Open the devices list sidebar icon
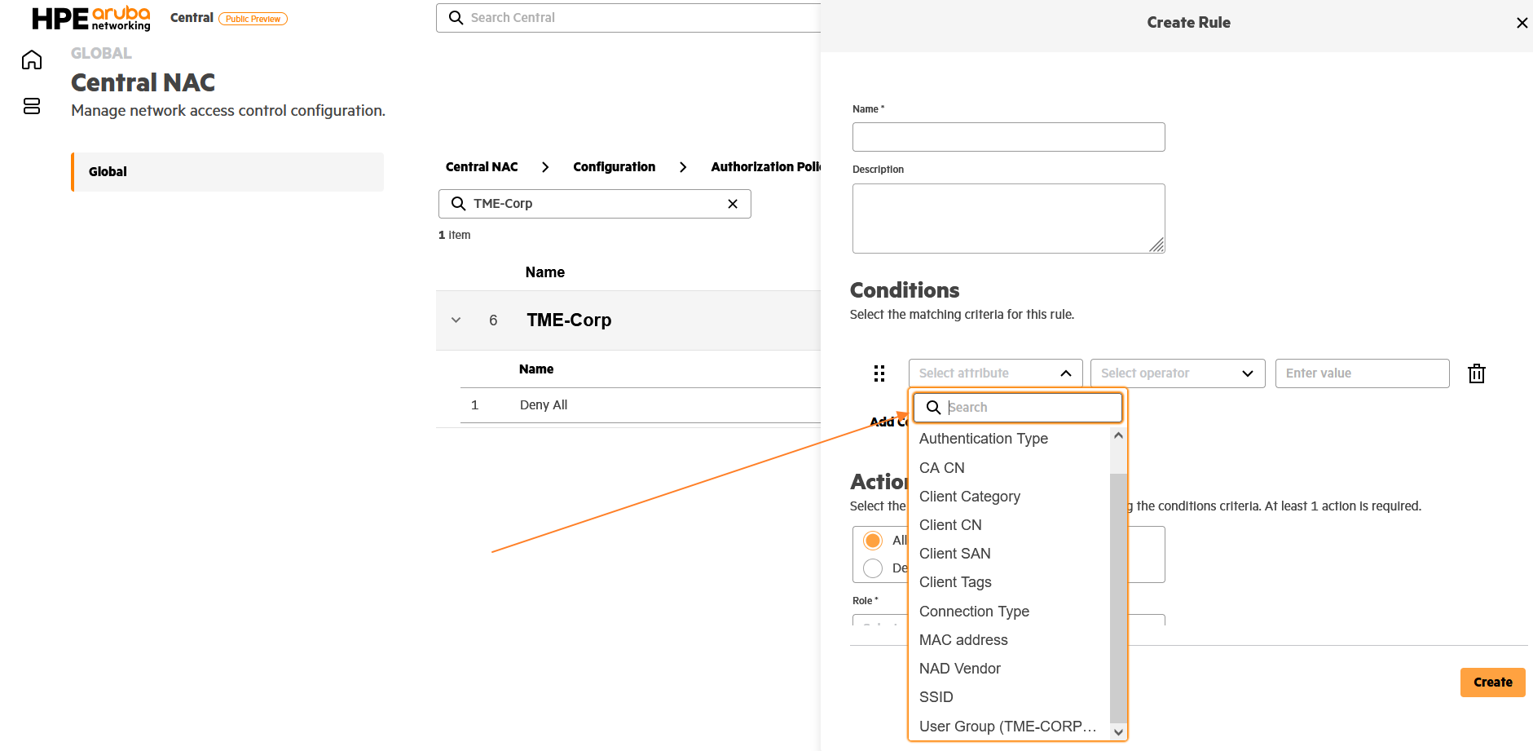 click(x=32, y=106)
